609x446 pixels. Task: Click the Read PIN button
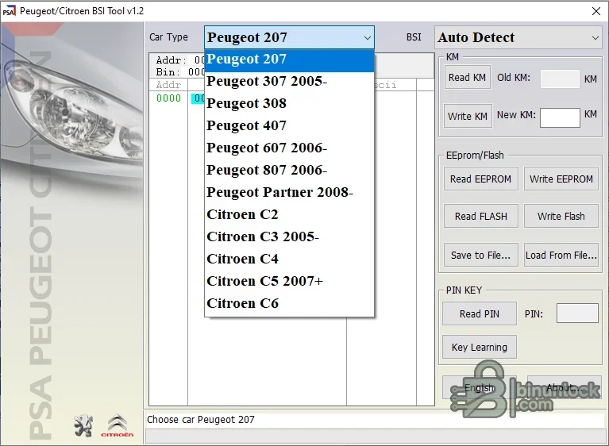[480, 313]
